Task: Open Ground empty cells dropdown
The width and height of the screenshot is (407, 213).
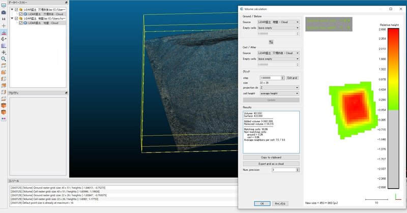Action: pos(278,28)
